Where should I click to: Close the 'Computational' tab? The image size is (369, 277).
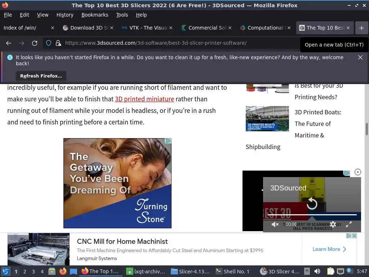[289, 28]
